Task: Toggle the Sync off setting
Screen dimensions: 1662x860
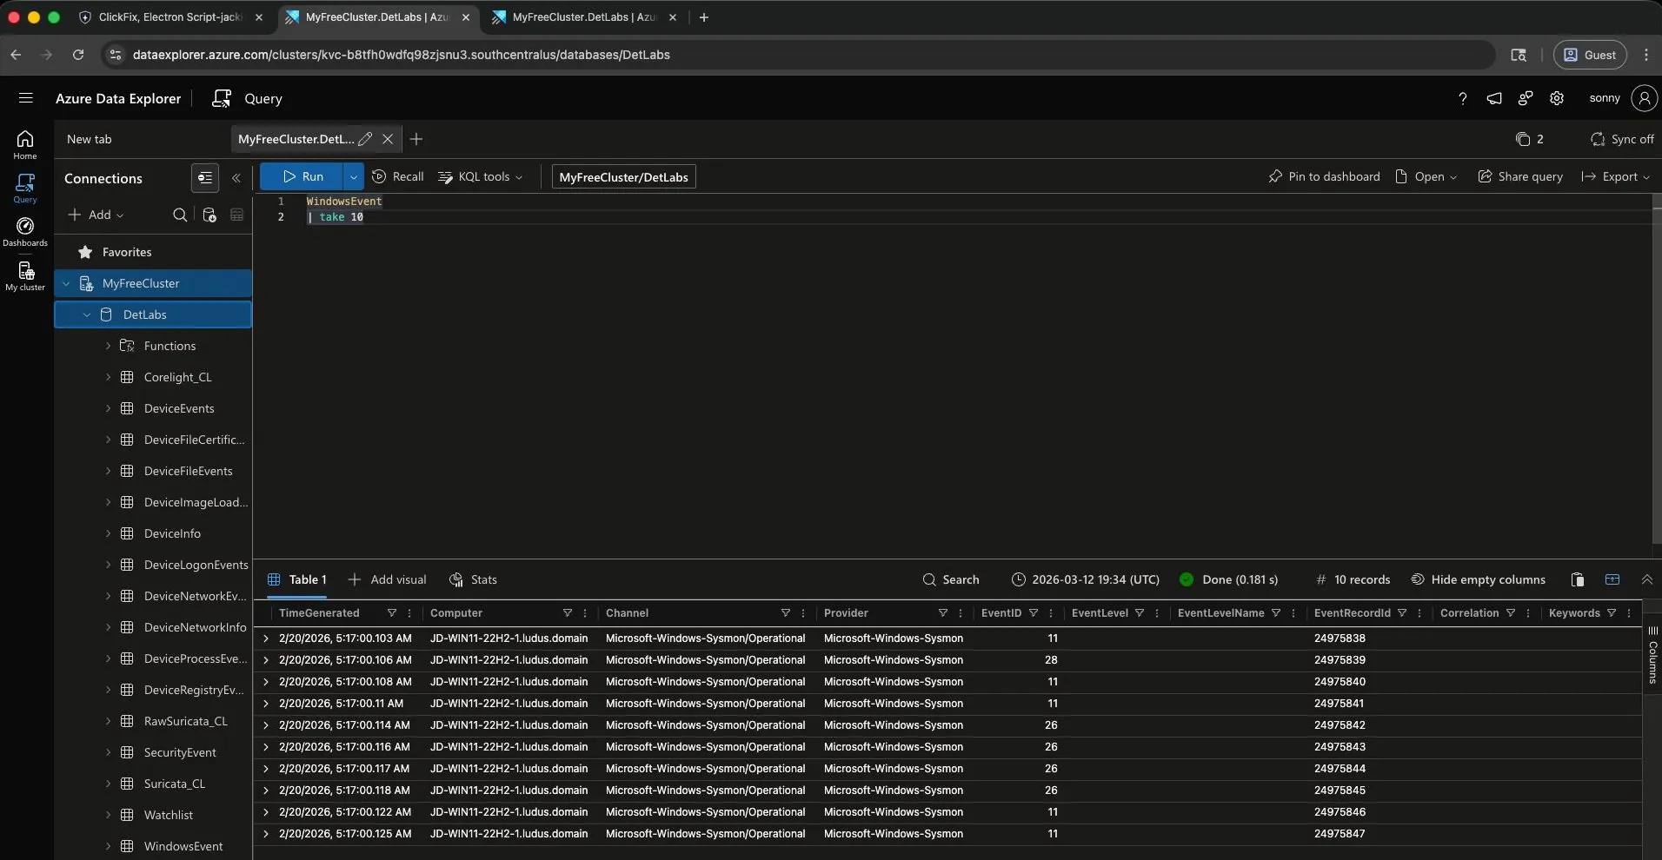Action: coord(1622,139)
